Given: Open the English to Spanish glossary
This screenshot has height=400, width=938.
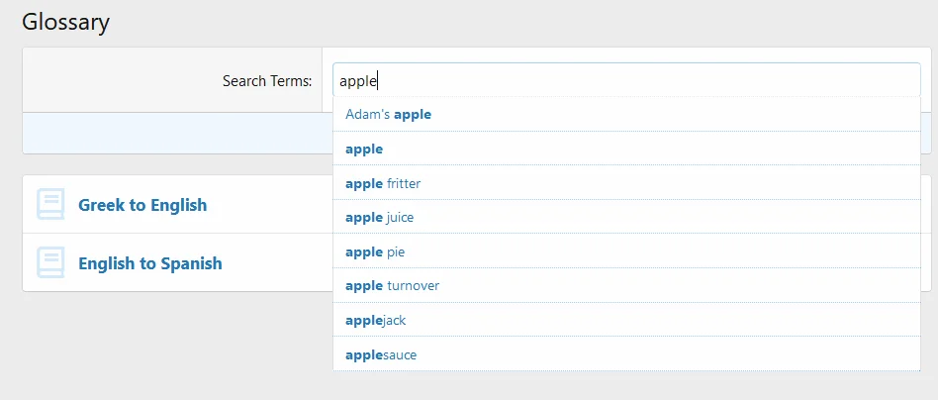Looking at the screenshot, I should pos(150,263).
